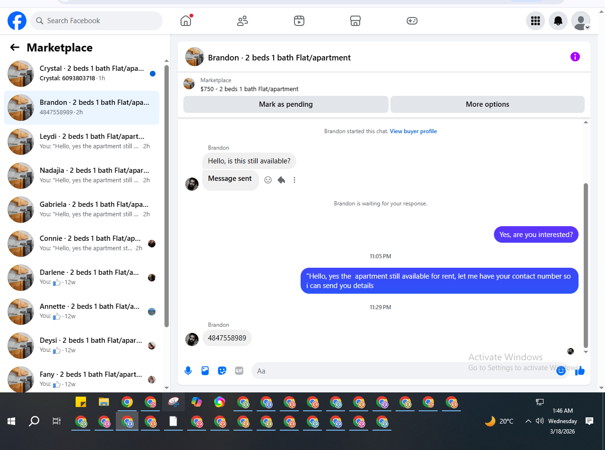Click the "$750 - 2 beds 1 bath" listing text

(x=250, y=89)
